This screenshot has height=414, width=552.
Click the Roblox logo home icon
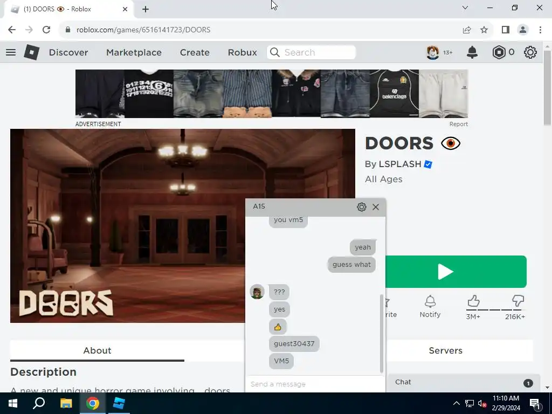(32, 52)
